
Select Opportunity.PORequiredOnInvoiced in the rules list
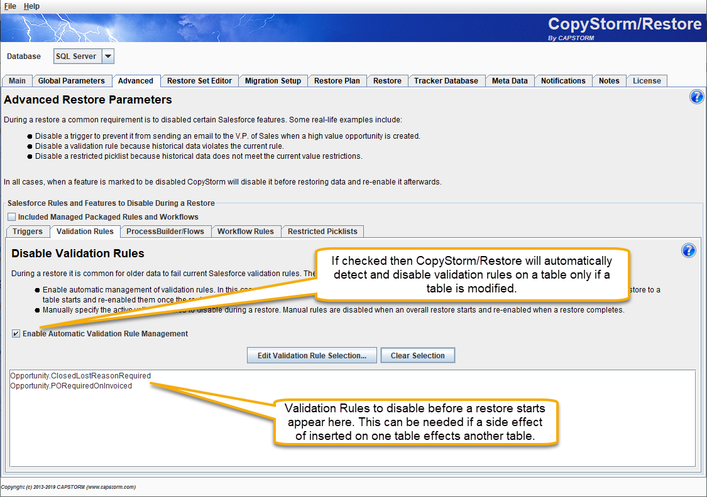[71, 386]
